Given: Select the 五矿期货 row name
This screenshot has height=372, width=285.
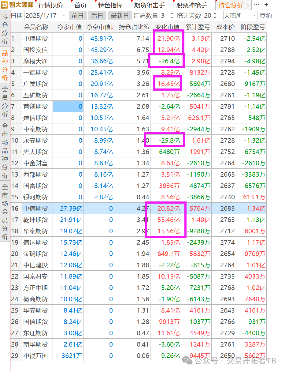Looking at the screenshot, I should pyautogui.click(x=35, y=95).
